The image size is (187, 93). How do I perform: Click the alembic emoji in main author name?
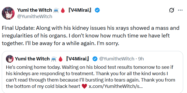[56, 10]
